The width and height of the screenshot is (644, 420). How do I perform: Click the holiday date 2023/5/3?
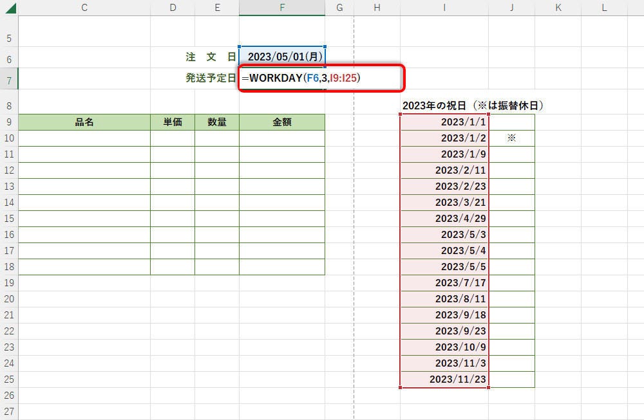[444, 235]
